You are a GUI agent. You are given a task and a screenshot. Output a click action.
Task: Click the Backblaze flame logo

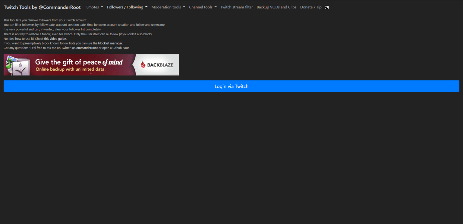(x=143, y=65)
